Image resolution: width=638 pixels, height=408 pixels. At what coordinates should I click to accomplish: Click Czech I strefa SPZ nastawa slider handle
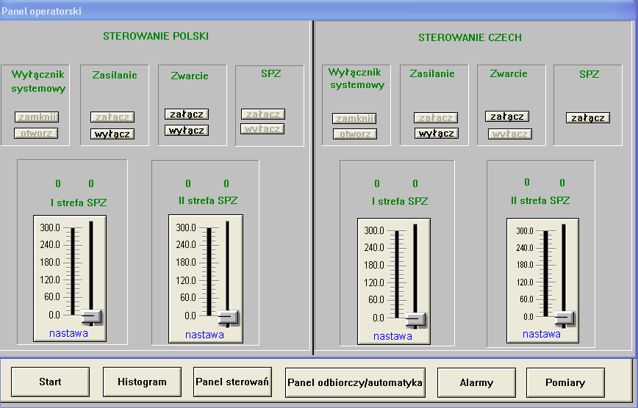point(416,321)
